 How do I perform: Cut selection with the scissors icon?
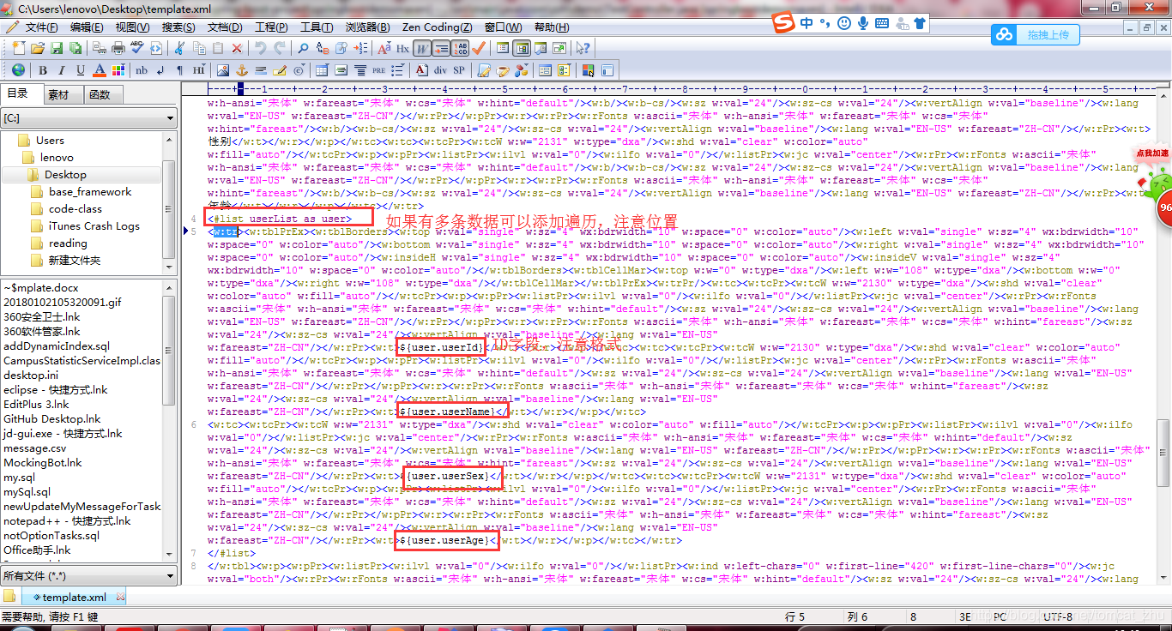179,48
